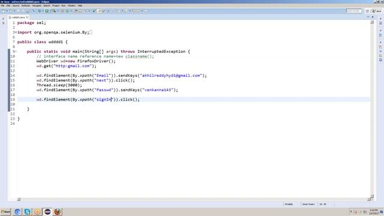Image resolution: width=384 pixels, height=216 pixels.
Task: Open the Debug configurations dropdown arrow
Action: (x=43, y=11)
